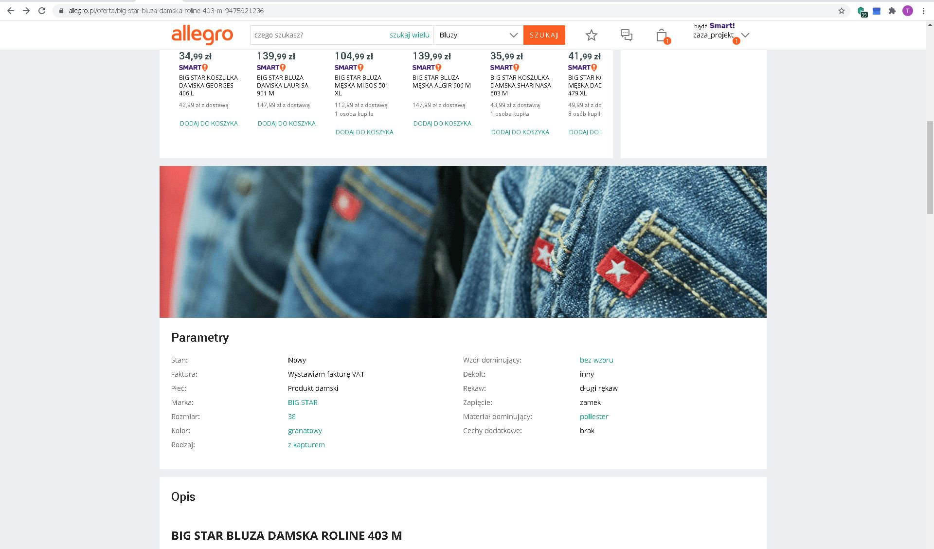Screen dimensions: 934x549
Task: Click the SZUKAJ search button
Action: (x=544, y=35)
